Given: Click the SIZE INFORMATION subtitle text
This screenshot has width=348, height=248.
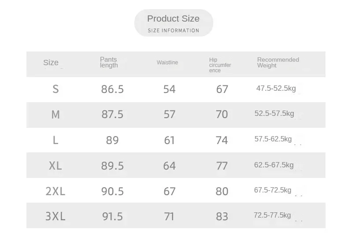Looking at the screenshot, I should (174, 31).
